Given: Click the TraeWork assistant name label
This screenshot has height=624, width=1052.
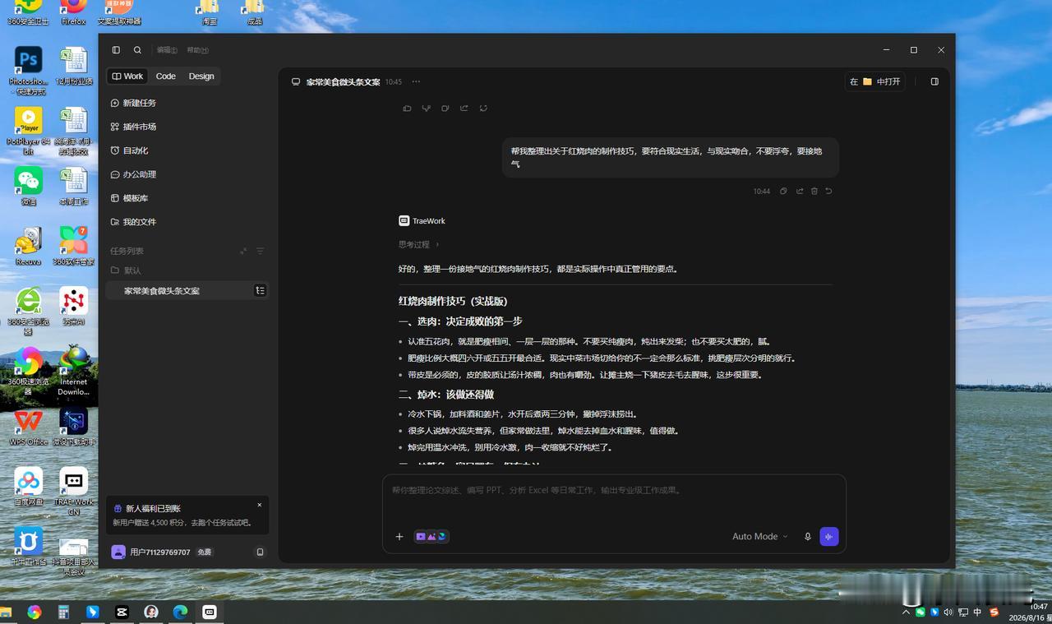Looking at the screenshot, I should 428,220.
